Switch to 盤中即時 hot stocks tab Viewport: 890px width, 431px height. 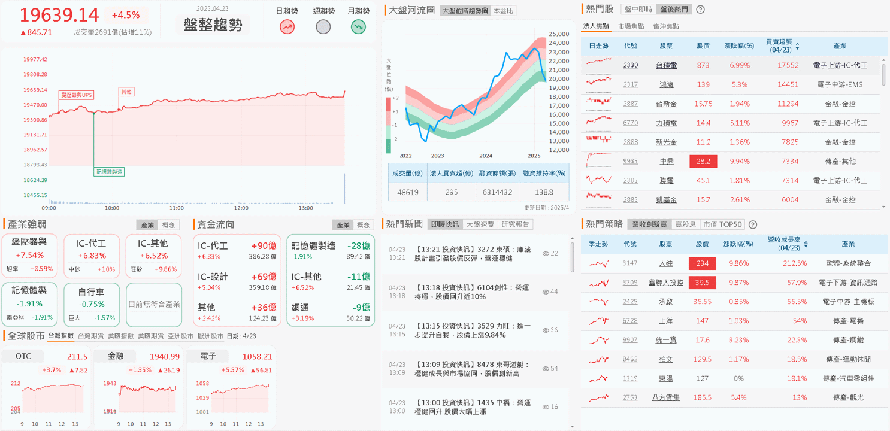click(637, 10)
